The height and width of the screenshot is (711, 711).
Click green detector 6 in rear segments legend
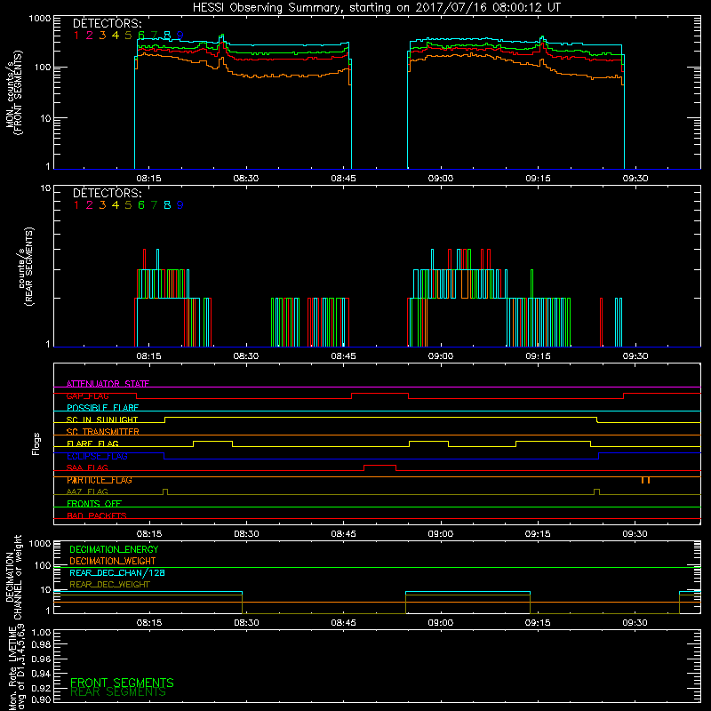[141, 205]
